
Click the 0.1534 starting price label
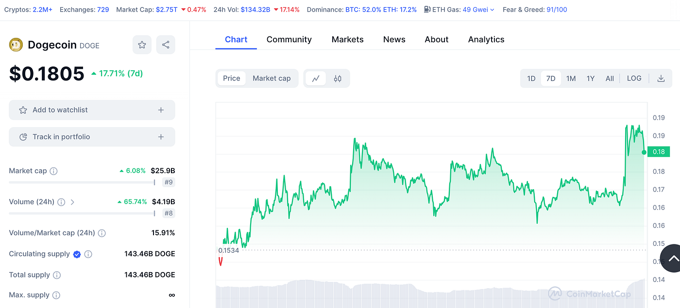[229, 250]
